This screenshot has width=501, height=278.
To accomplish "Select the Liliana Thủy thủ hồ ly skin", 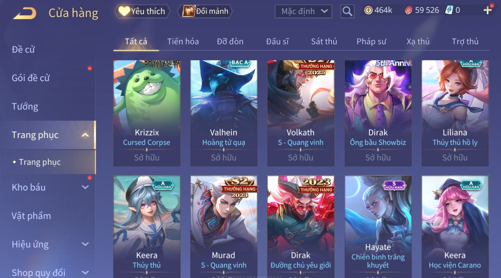I will [x=455, y=113].
